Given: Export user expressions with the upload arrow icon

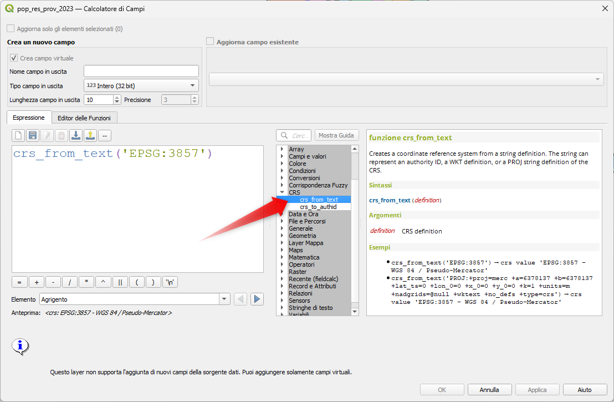Looking at the screenshot, I should point(90,135).
